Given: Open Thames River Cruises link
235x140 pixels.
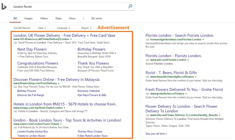Looking at the screenshot, I should tap(90, 132).
